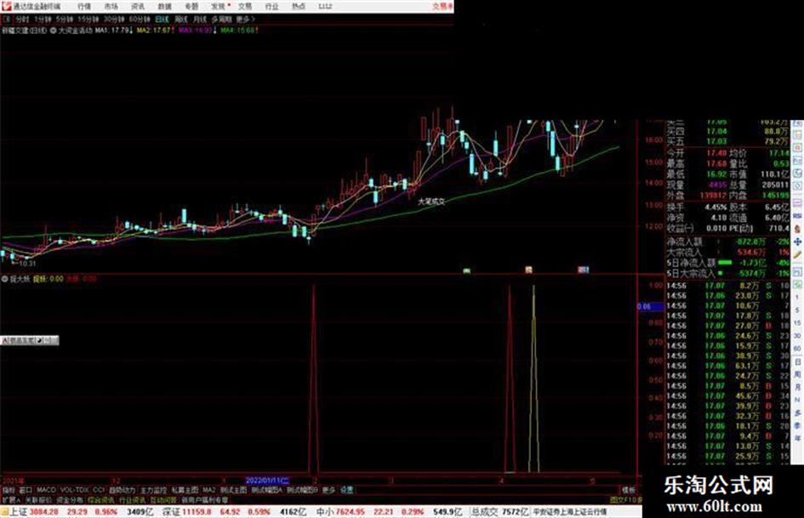
Task: Click the 上证 index value in status bar
Action: [x=44, y=512]
